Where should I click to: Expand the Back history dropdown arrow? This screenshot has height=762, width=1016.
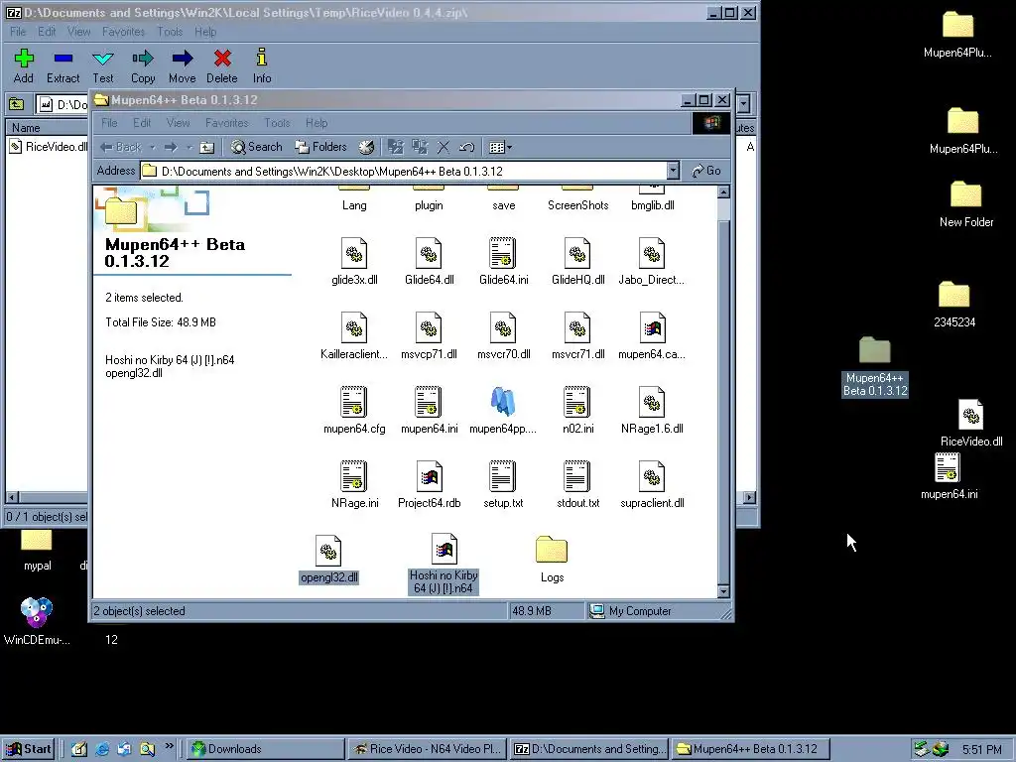[x=152, y=147]
